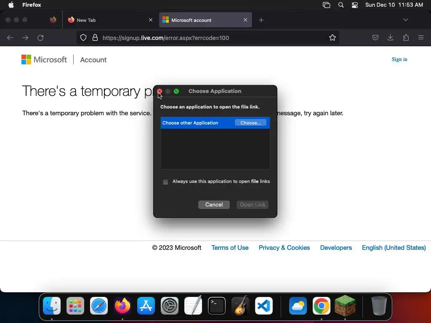Close the Choose Application dialog
The width and height of the screenshot is (431, 323).
160,91
